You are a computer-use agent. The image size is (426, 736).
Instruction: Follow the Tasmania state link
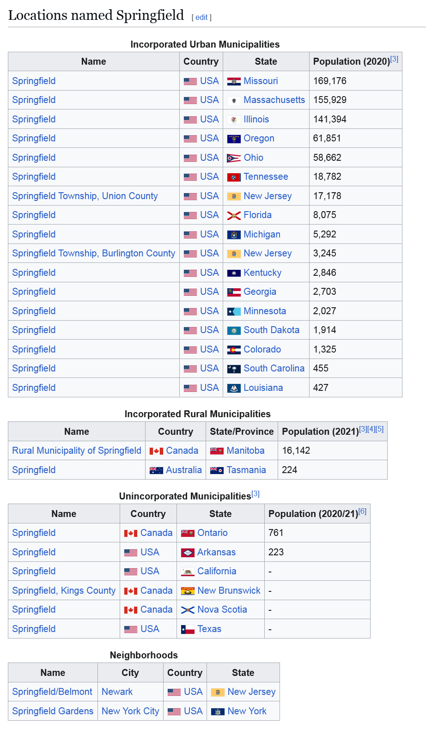246,470
